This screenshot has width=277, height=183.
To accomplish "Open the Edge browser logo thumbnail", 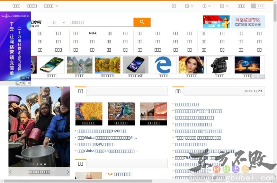I will (x=163, y=65).
